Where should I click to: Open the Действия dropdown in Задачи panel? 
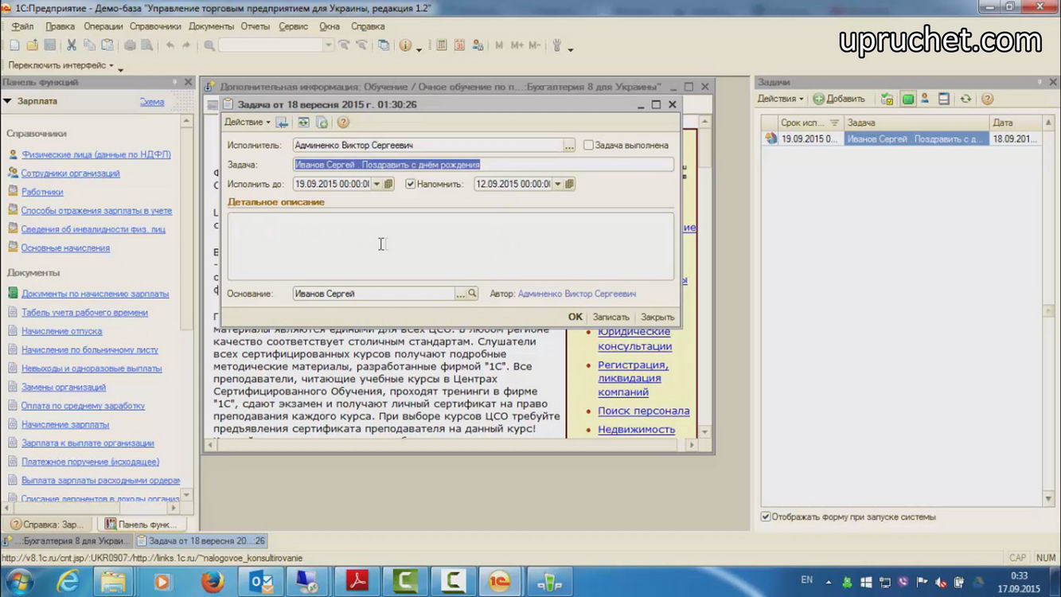click(x=780, y=99)
